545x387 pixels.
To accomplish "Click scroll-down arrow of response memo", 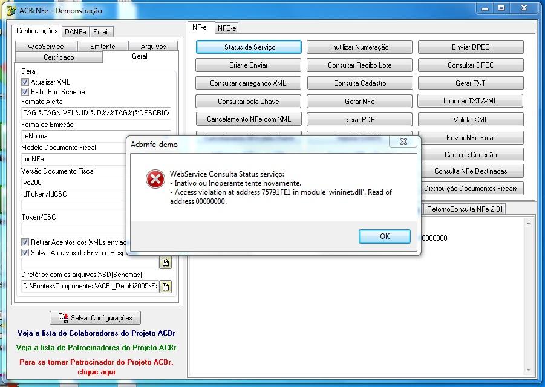I will click(x=529, y=370).
